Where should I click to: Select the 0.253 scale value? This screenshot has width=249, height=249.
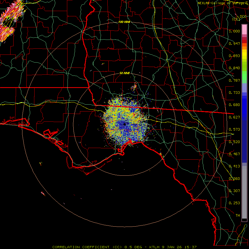(234, 203)
